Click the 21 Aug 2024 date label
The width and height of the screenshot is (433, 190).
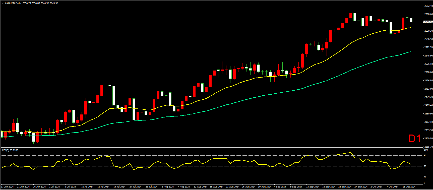[232, 187]
